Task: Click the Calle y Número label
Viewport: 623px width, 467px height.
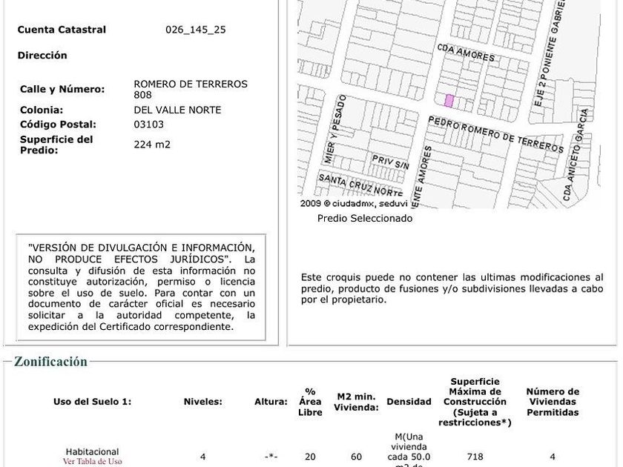Action: tap(62, 89)
